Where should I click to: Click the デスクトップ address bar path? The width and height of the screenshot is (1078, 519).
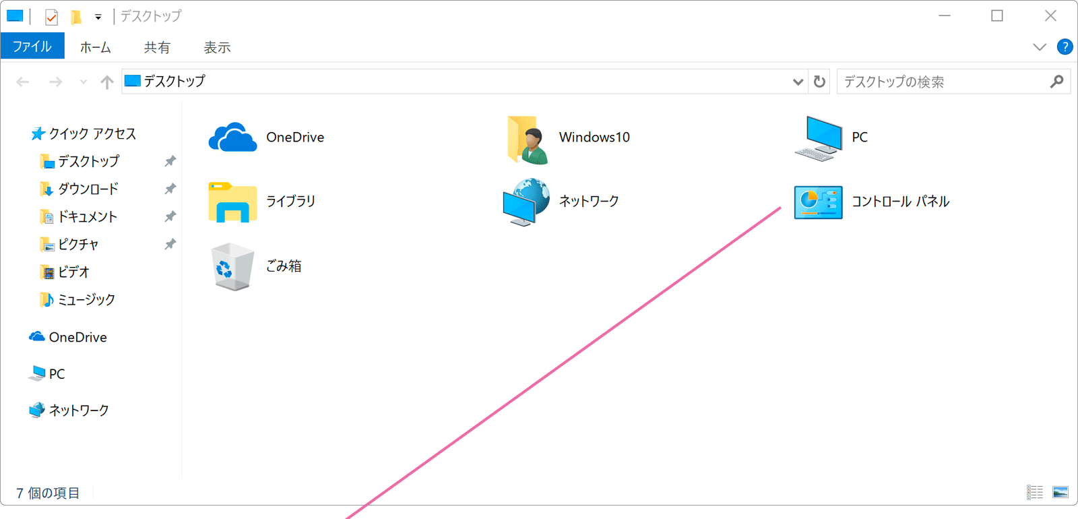click(175, 82)
